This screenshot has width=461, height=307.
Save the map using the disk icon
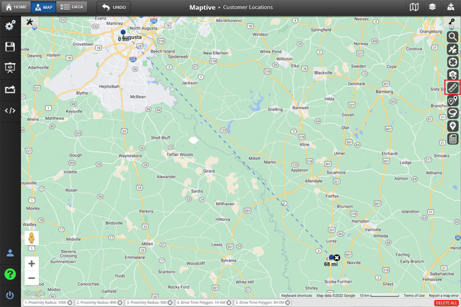point(10,46)
